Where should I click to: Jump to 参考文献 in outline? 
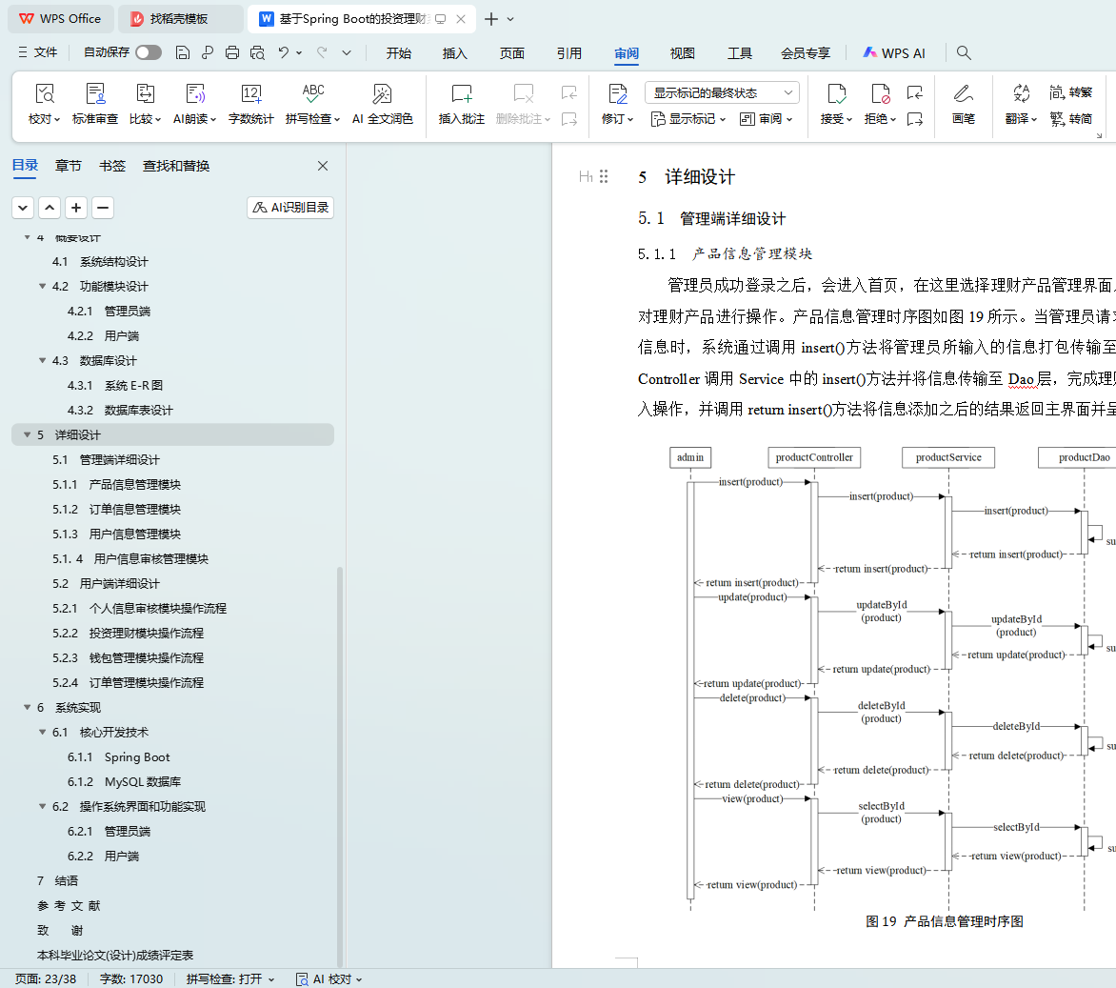coord(70,906)
